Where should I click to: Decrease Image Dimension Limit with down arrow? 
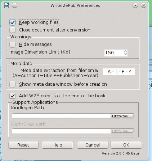[x=125, y=54]
